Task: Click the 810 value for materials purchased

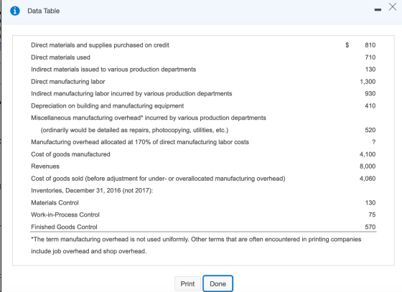Action: (370, 45)
